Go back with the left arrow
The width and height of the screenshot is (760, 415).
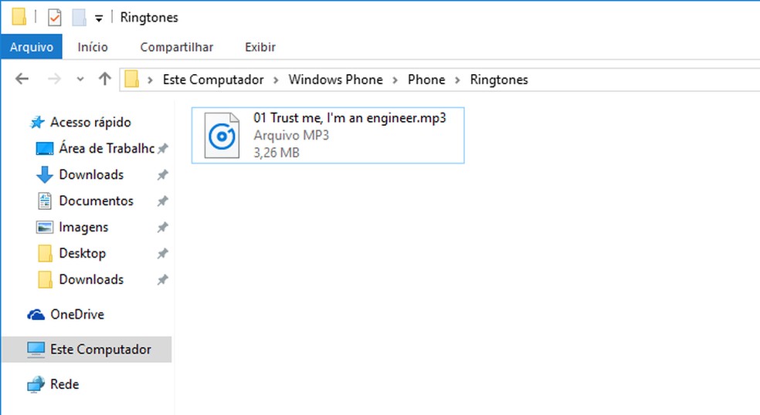22,79
